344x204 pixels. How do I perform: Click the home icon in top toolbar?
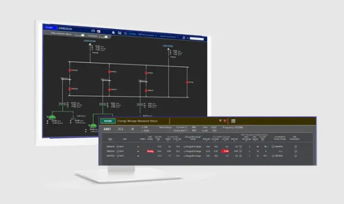[113, 33]
